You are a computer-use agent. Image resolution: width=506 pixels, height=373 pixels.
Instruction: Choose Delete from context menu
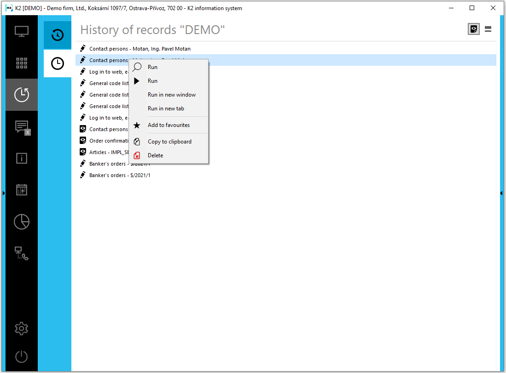click(x=169, y=155)
